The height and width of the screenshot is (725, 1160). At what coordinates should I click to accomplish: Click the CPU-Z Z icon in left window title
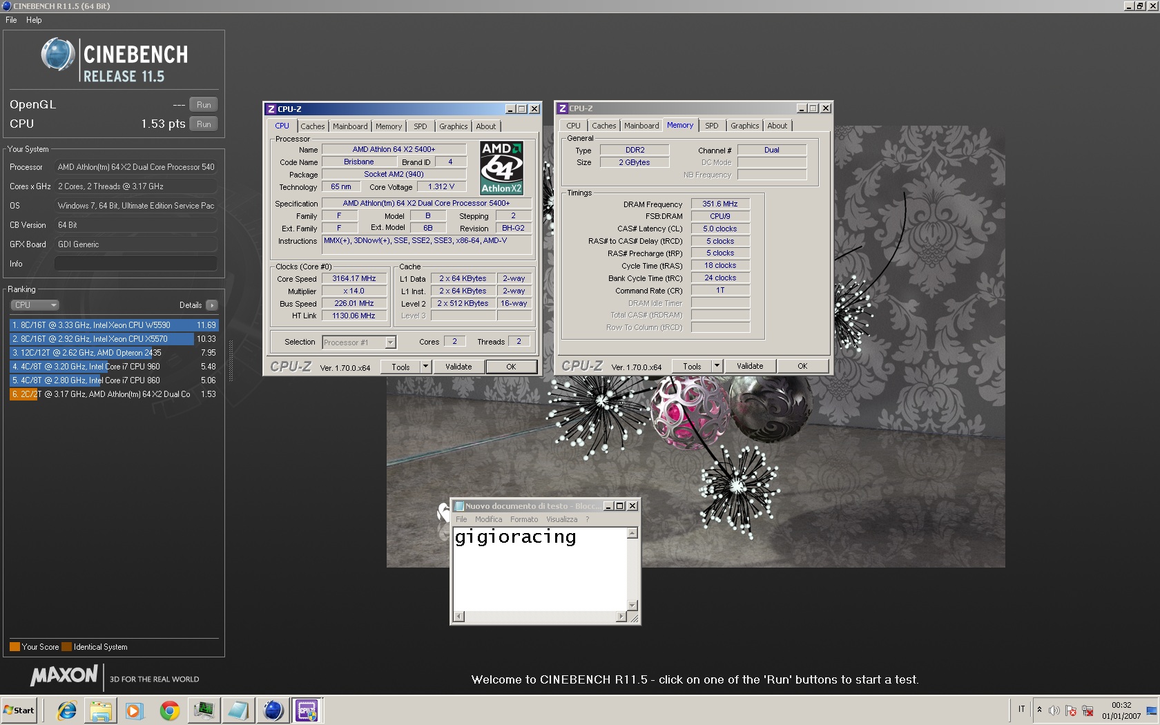(271, 109)
